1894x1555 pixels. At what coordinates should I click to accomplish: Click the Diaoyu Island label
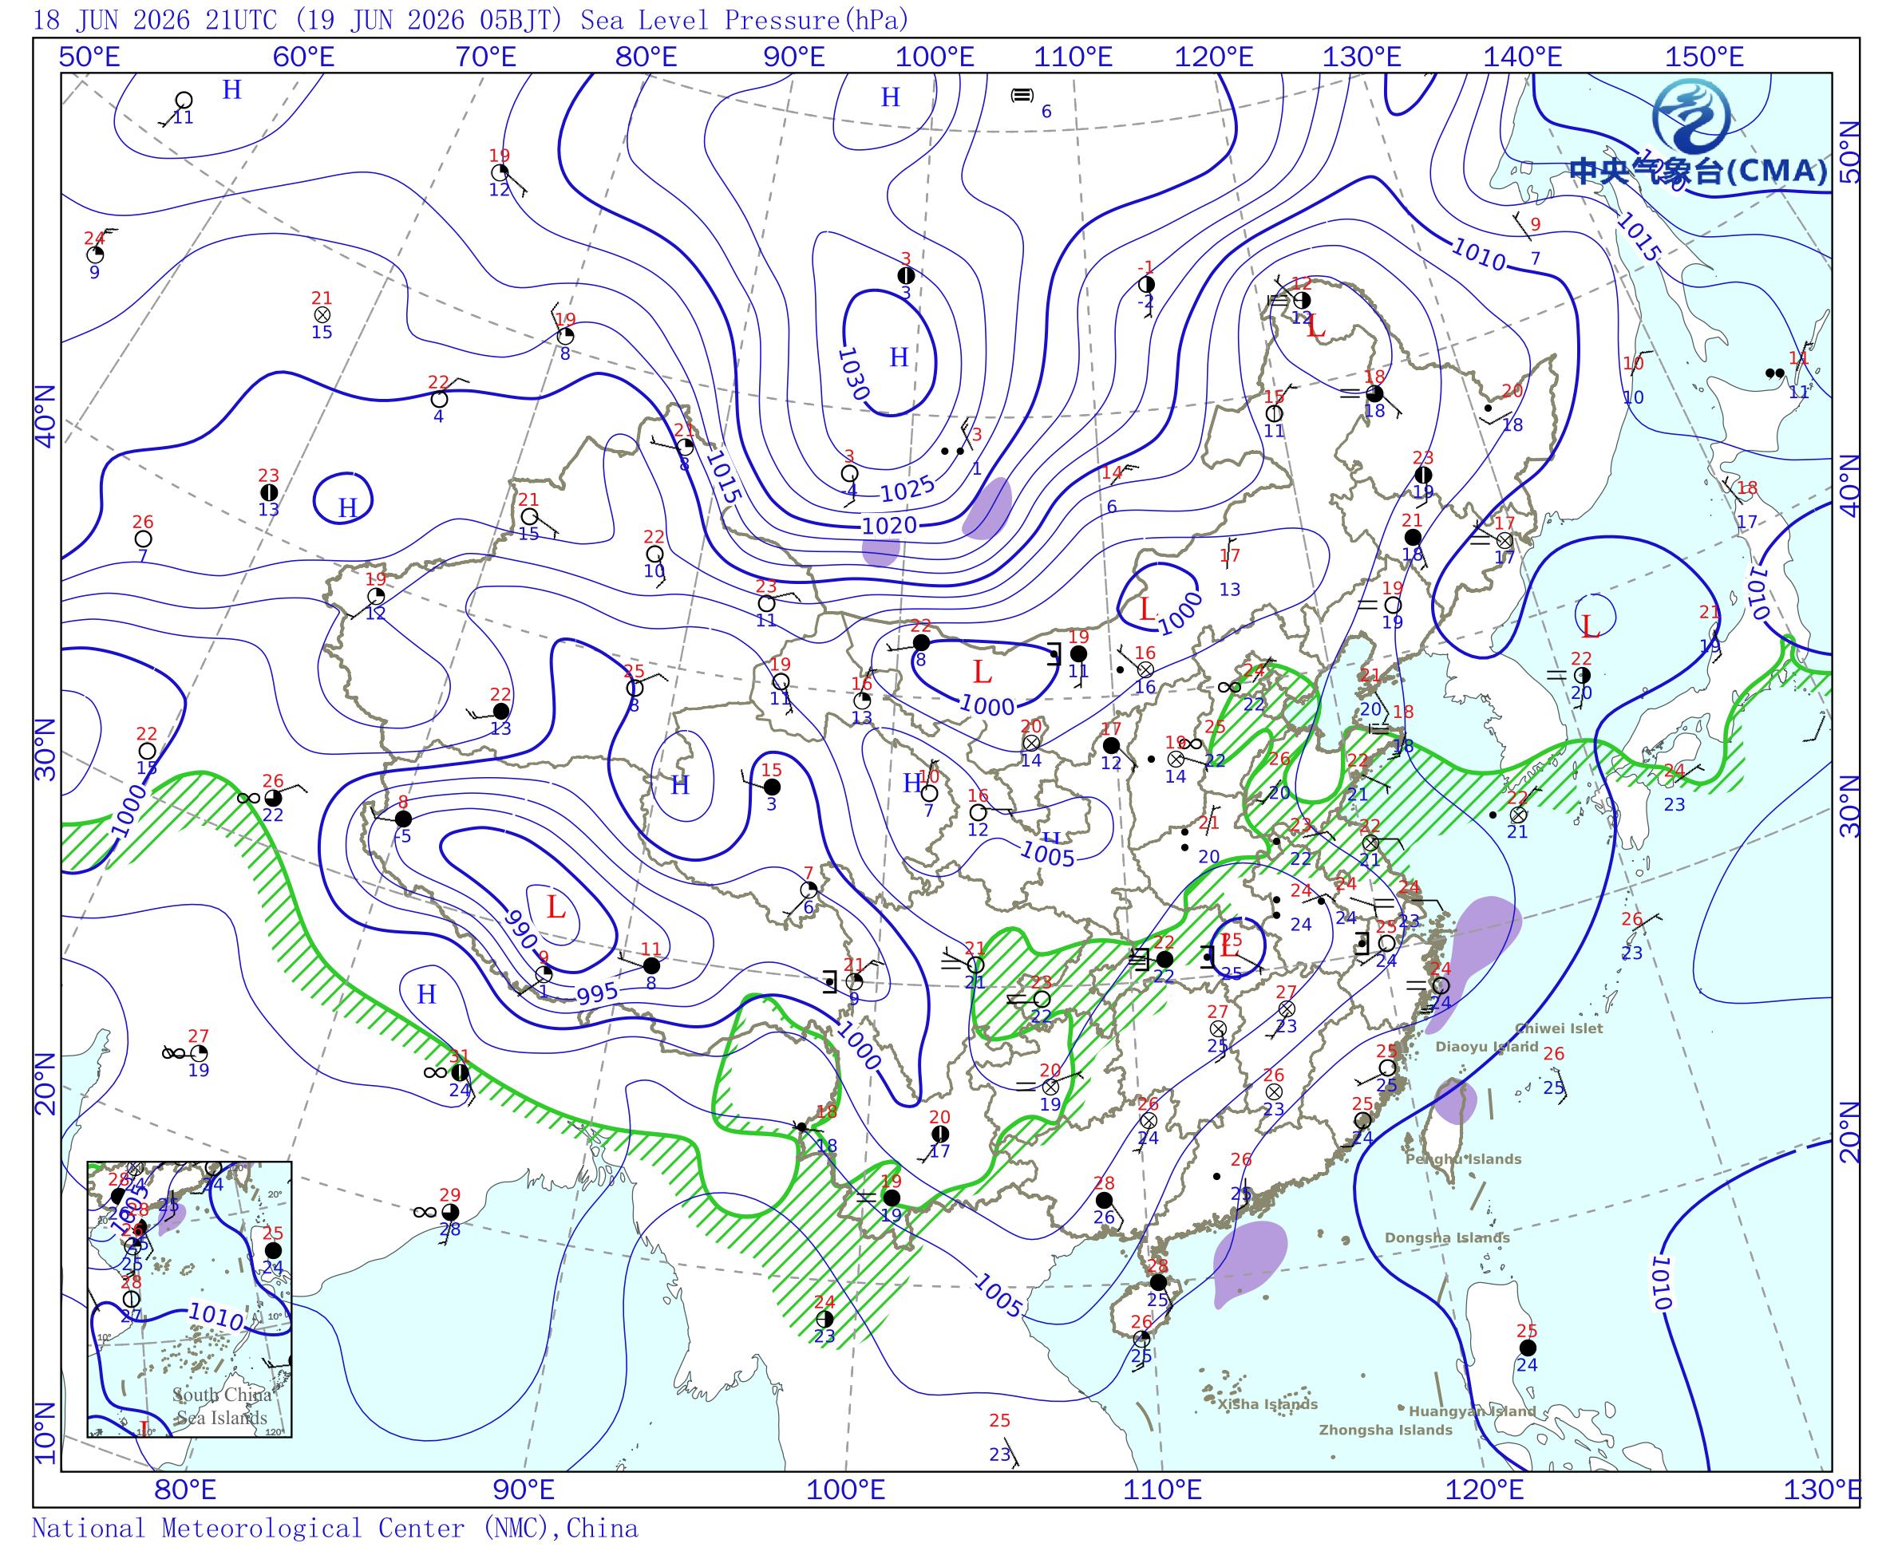pos(1486,1046)
